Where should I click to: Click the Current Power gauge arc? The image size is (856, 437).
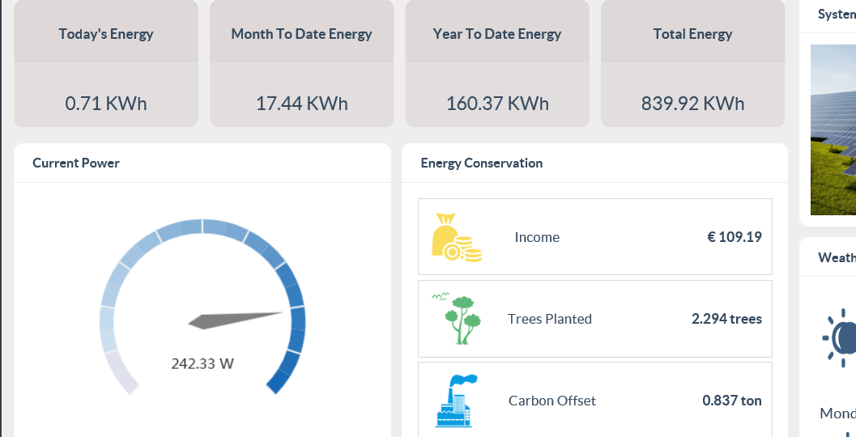[202, 306]
